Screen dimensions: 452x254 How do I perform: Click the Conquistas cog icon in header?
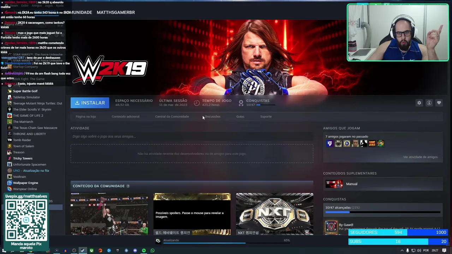tap(241, 103)
